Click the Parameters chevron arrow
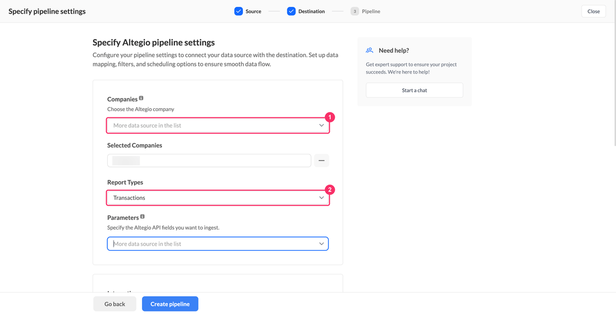 click(321, 244)
